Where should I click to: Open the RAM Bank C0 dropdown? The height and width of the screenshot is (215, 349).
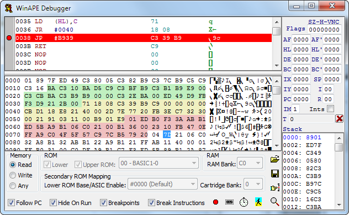pyautogui.click(x=250, y=163)
